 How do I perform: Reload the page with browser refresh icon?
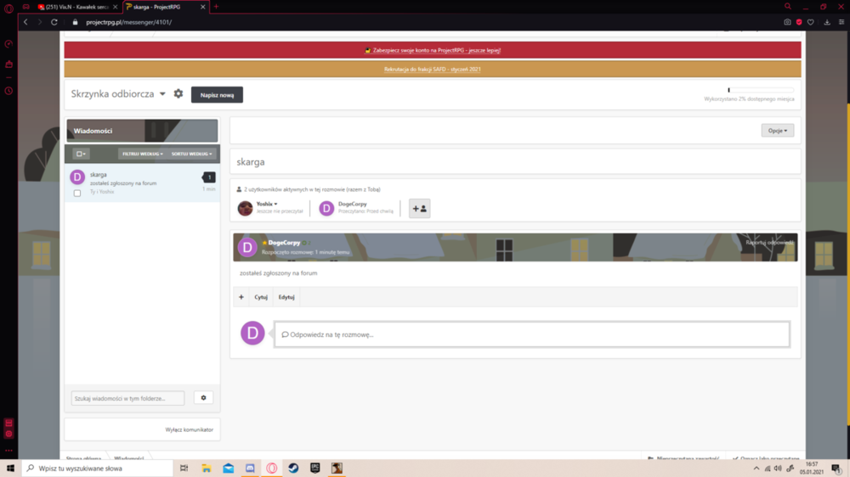point(54,22)
